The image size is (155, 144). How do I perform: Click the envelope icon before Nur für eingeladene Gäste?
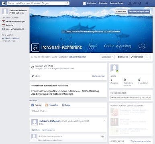point(32,57)
